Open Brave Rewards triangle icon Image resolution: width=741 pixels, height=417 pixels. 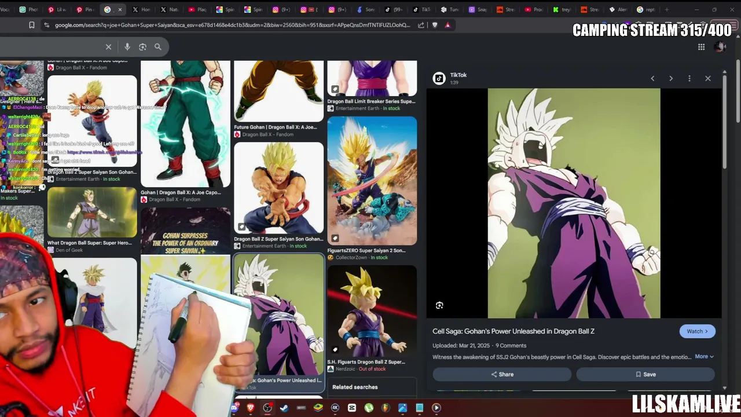coord(447,25)
